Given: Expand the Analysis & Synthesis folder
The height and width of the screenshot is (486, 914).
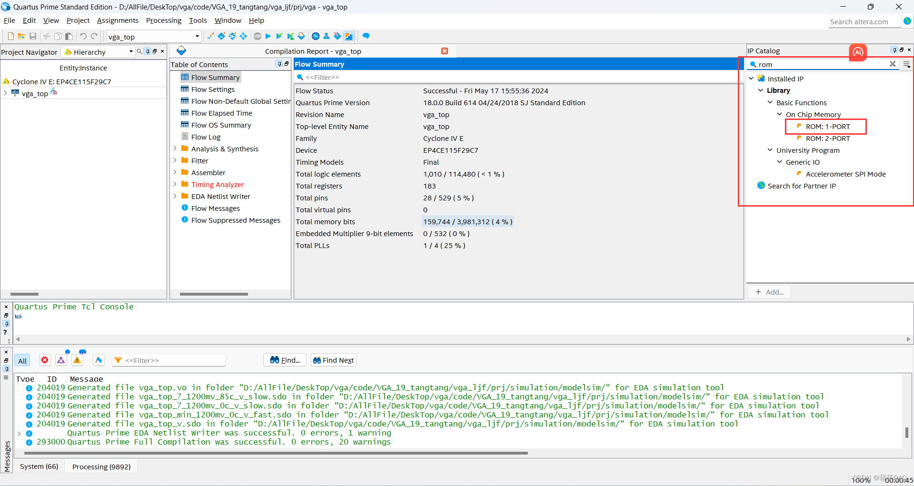Looking at the screenshot, I should click(175, 149).
